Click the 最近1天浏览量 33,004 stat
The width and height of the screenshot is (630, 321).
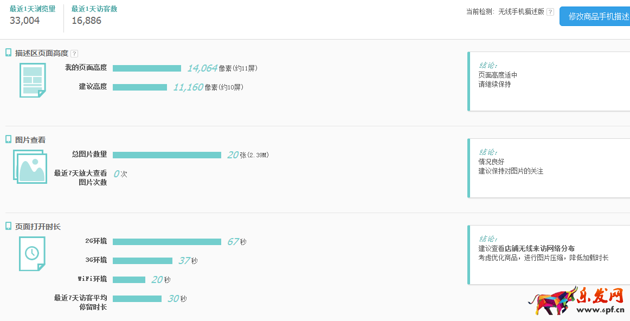[x=32, y=15]
